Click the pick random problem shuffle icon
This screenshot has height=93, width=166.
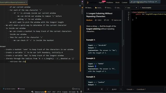pos(102,89)
